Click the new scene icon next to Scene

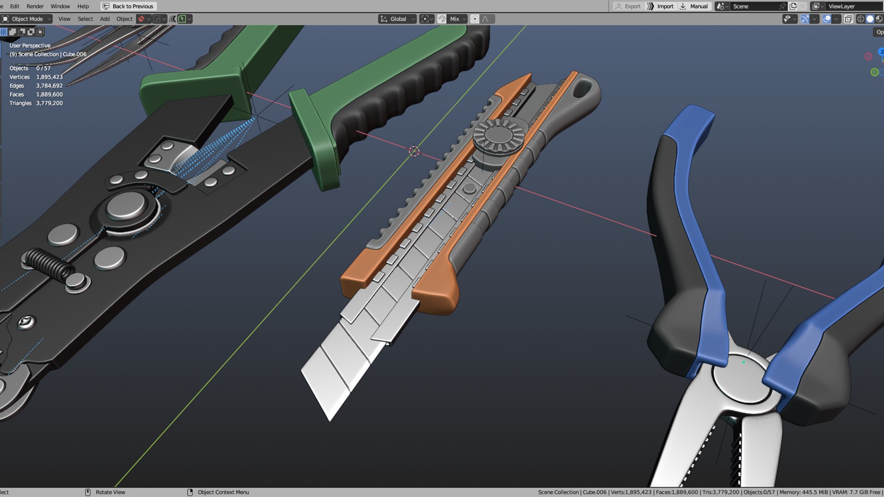[793, 6]
